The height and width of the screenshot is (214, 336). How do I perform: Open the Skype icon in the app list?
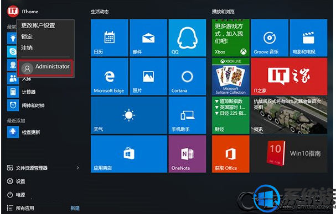[x=12, y=51]
